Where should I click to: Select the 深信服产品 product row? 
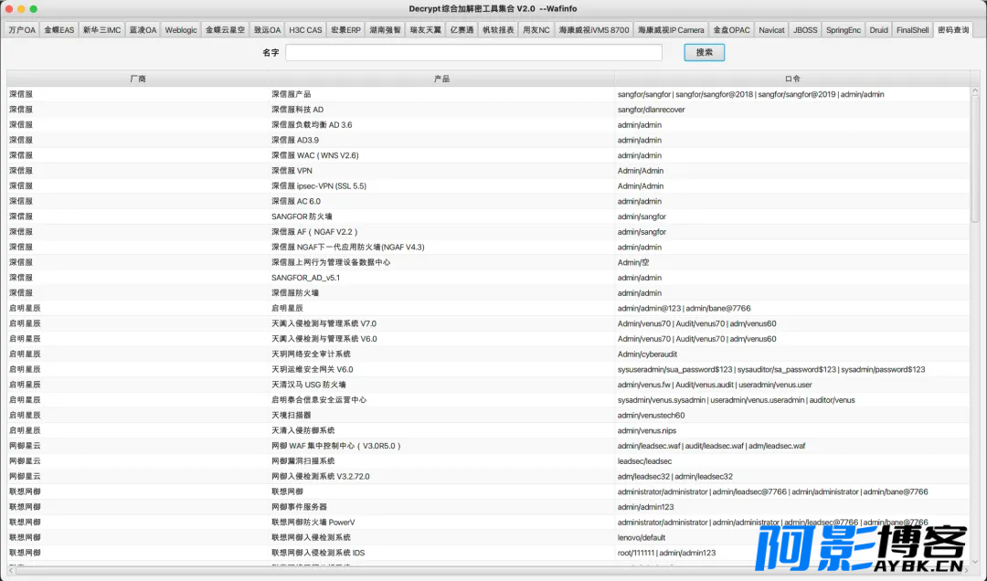coord(488,94)
